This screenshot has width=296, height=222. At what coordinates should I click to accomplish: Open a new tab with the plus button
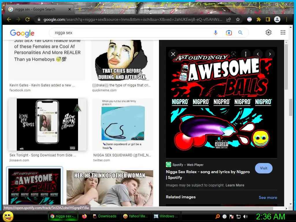point(149,9)
